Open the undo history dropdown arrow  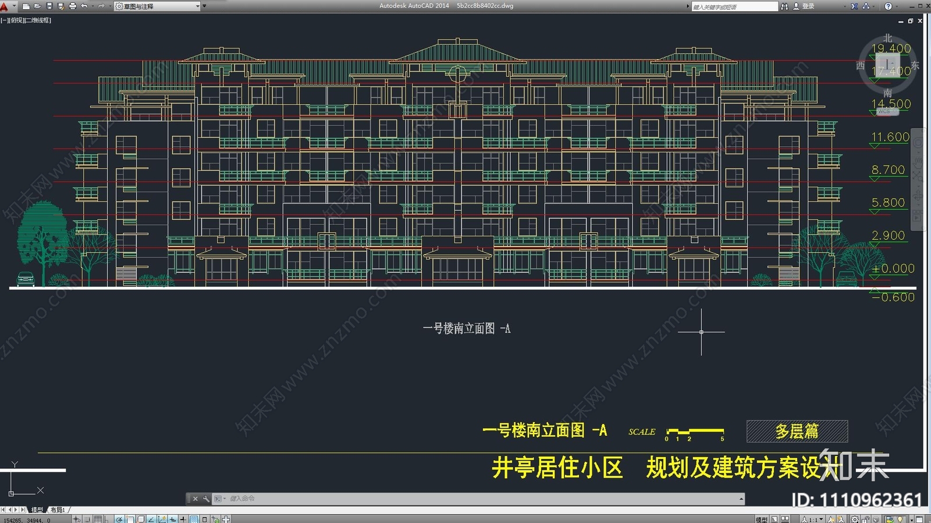point(93,6)
